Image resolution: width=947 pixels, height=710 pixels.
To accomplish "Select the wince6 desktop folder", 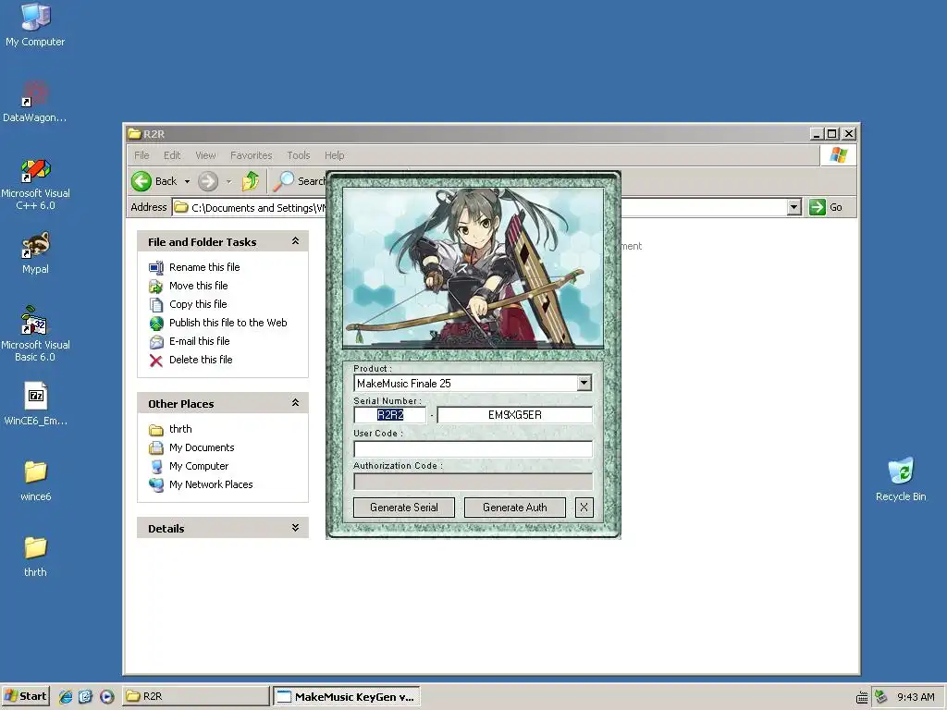I will click(x=35, y=480).
